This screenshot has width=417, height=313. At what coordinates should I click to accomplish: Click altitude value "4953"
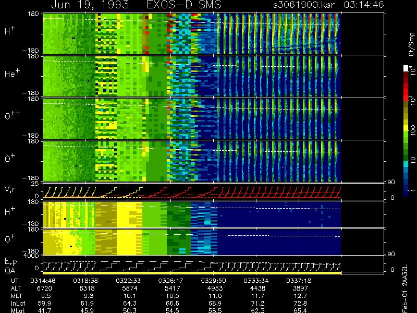point(215,288)
